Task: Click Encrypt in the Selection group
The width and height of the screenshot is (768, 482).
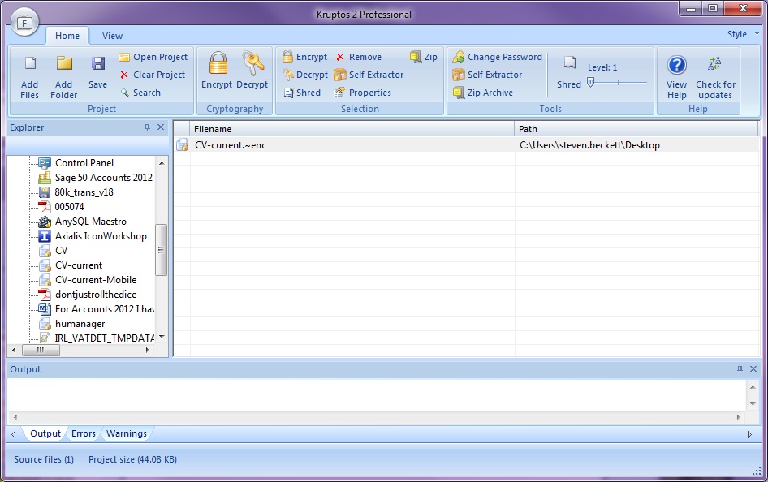Action: coord(304,57)
